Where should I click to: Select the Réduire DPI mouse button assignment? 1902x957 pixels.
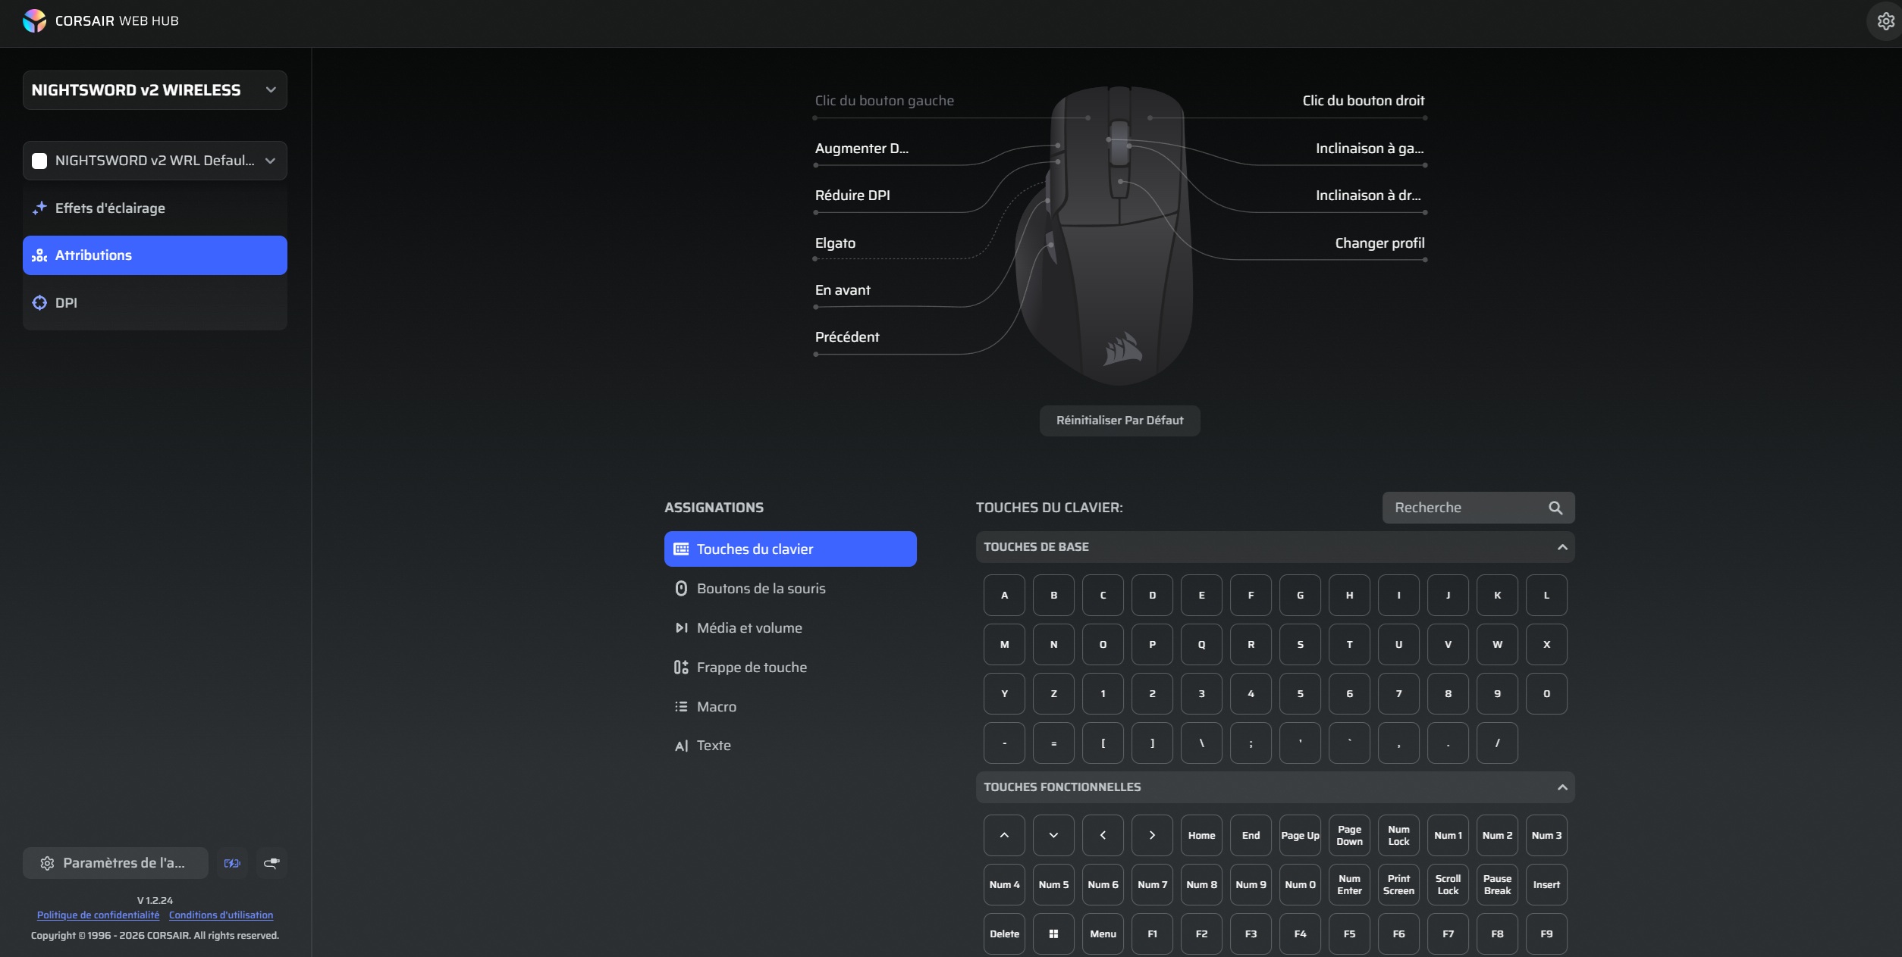(852, 195)
